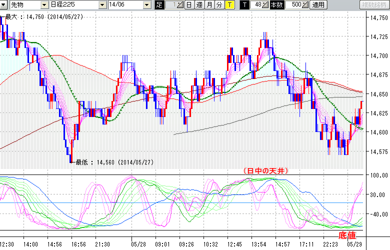Click the spinner beside the 500 count

[x=305, y=5]
